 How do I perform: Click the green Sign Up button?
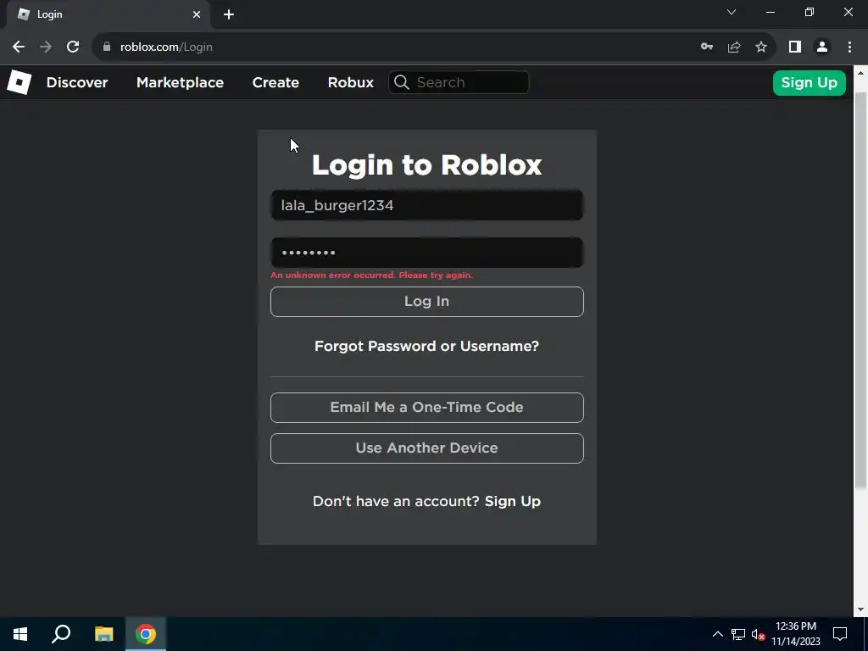[x=809, y=82]
